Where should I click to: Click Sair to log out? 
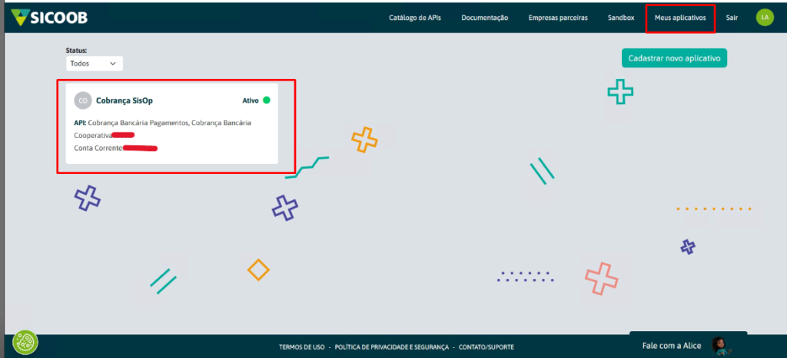(x=732, y=18)
